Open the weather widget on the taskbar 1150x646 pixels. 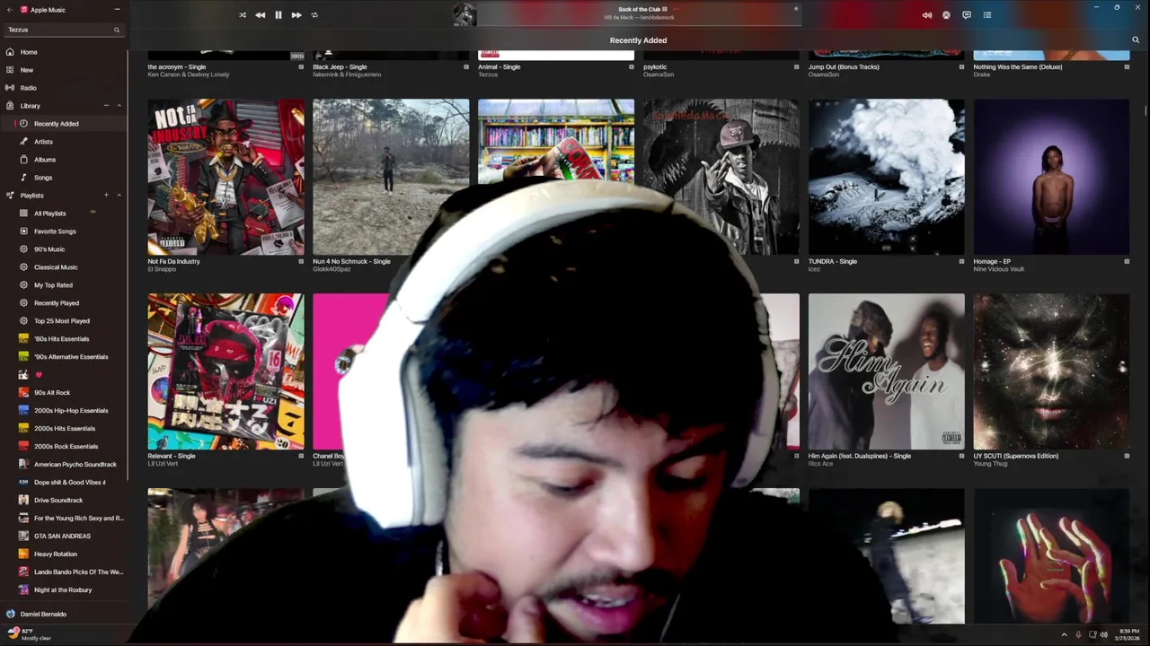(x=29, y=634)
